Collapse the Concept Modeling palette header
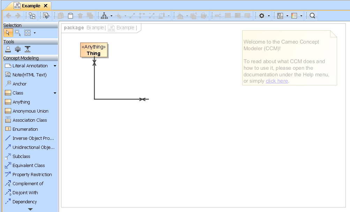Image resolution: width=350 pixels, height=212 pixels. 21,58
